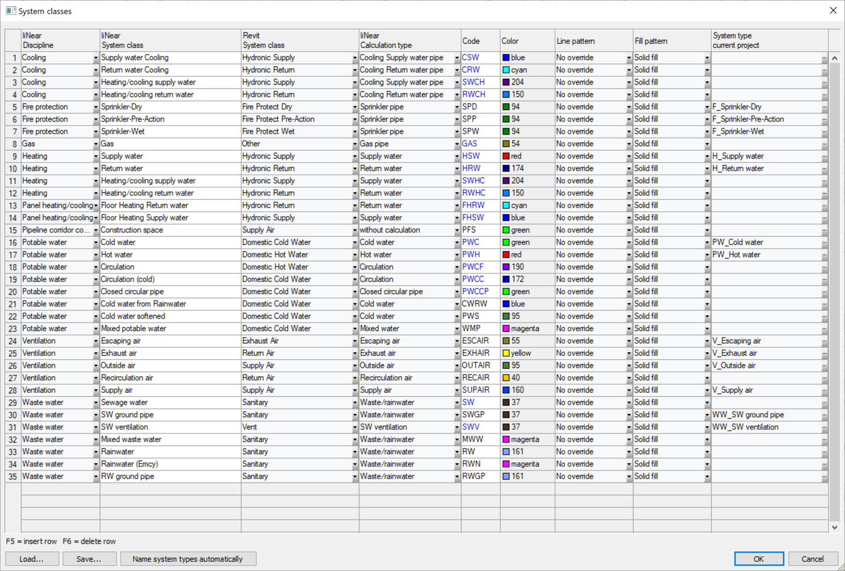
Task: Open Line pattern dropdown for Supply air row
Action: pos(629,391)
